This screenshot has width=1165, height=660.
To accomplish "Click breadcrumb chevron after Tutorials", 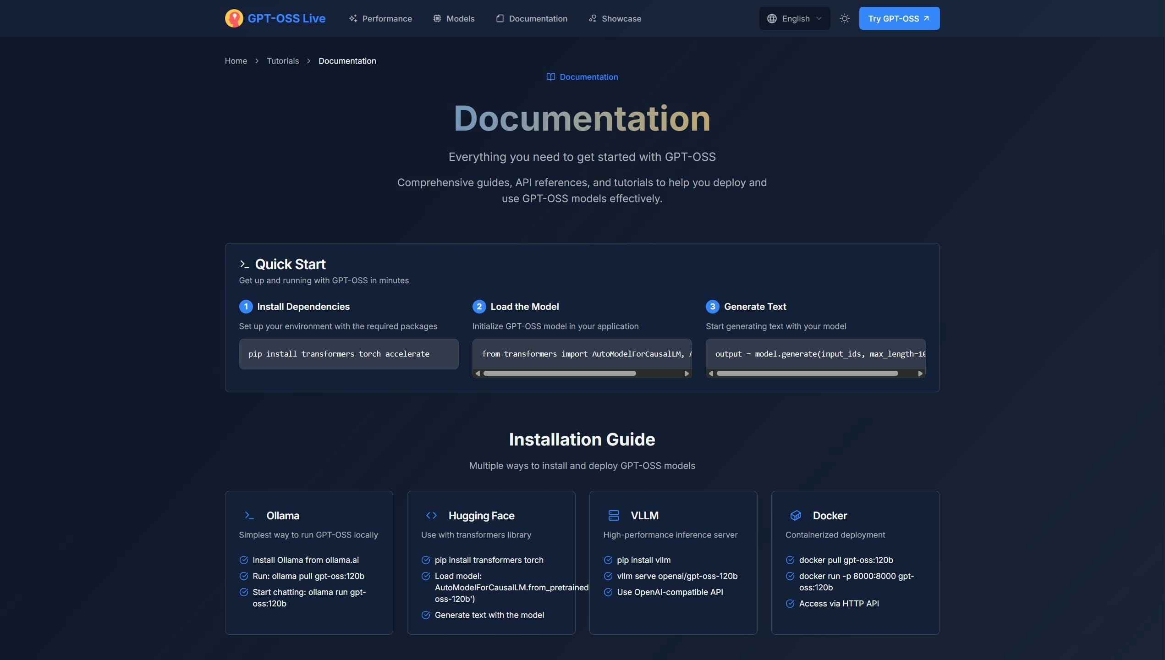I will [309, 61].
